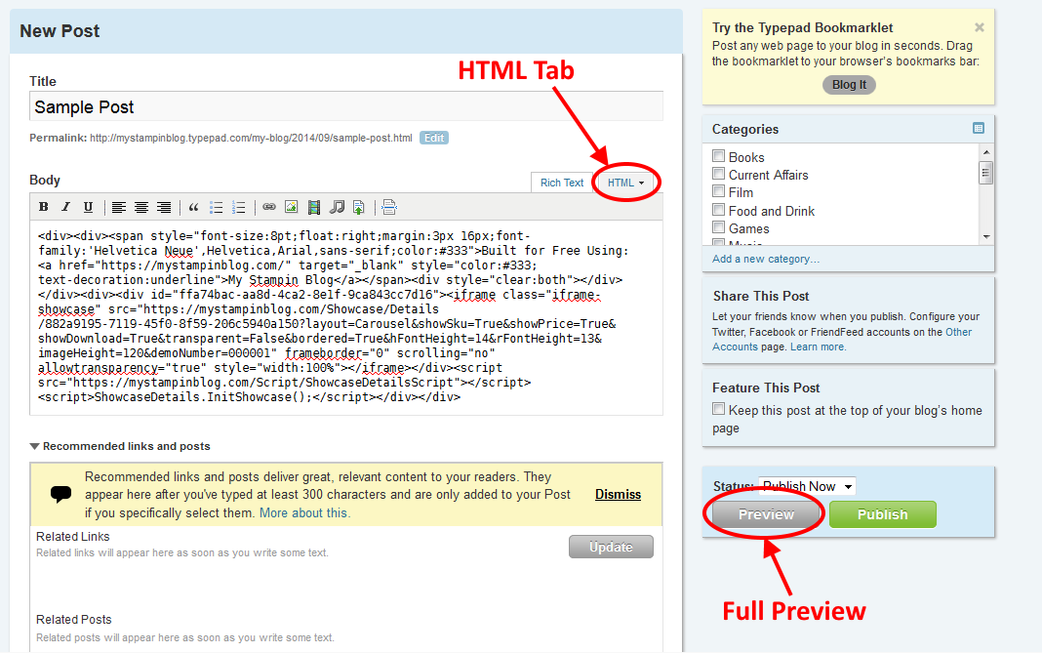This screenshot has width=1042, height=653.
Task: Insert an audio file
Action: pyautogui.click(x=337, y=208)
